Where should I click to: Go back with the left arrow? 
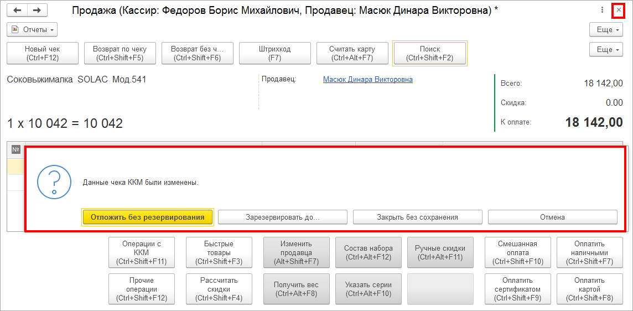[17, 11]
